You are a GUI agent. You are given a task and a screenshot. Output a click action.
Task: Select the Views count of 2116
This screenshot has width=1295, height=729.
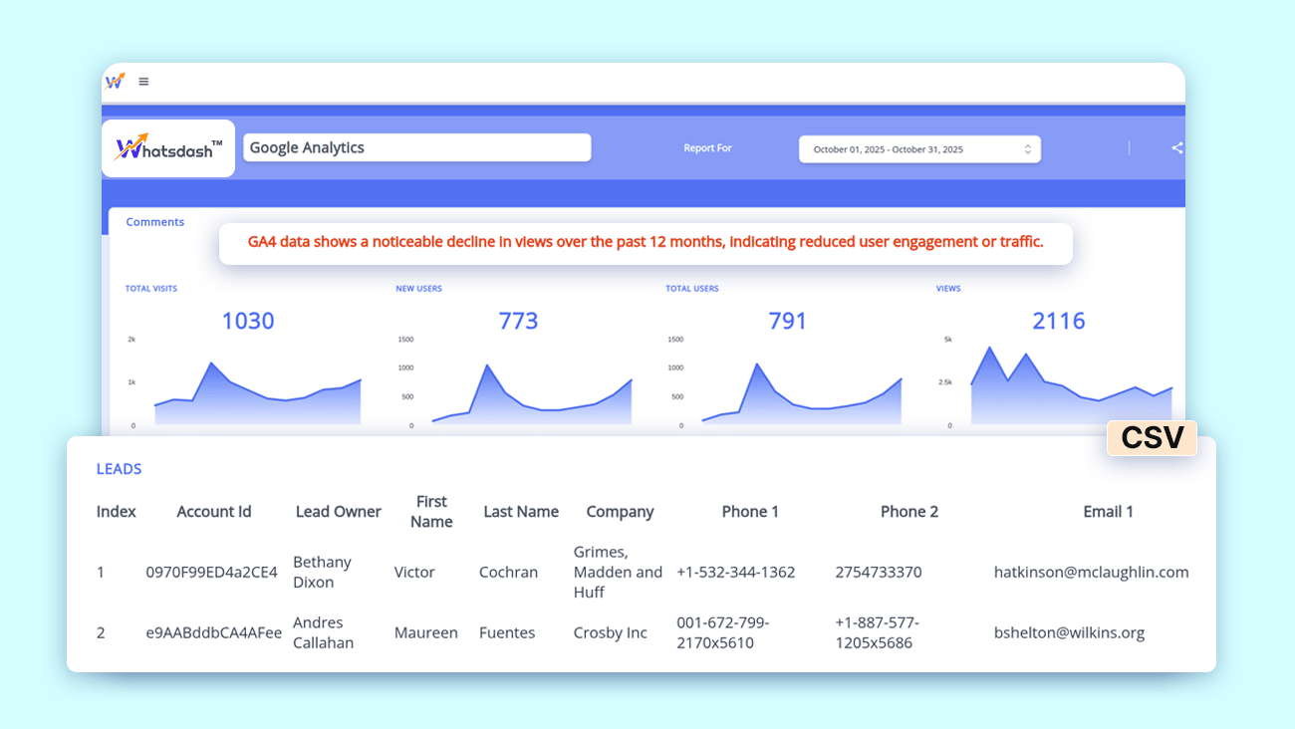pos(1059,320)
